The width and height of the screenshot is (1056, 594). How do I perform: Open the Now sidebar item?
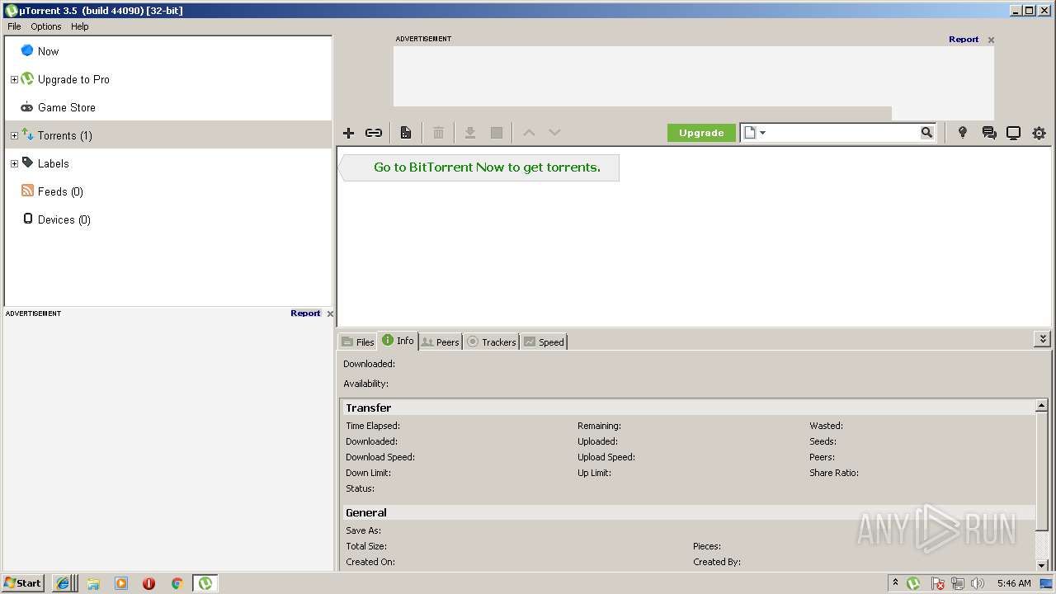(168, 51)
